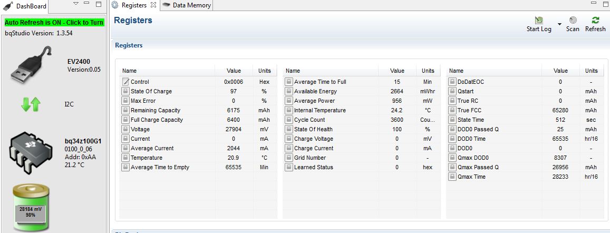Sort first table by Value header

coord(234,71)
